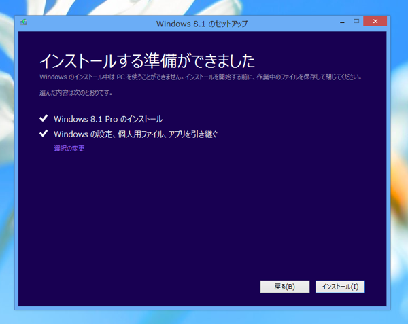Minimize the Windows 8.1 setup window
The height and width of the screenshot is (324, 408).
(343, 22)
